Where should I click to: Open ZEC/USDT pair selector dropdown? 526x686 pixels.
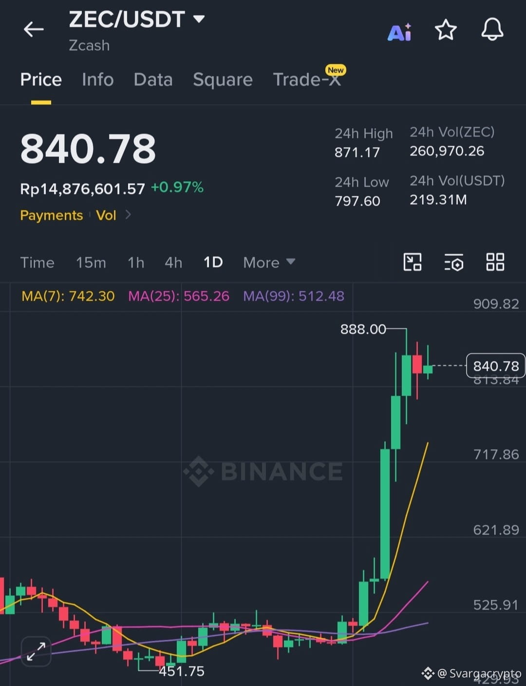[x=137, y=19]
